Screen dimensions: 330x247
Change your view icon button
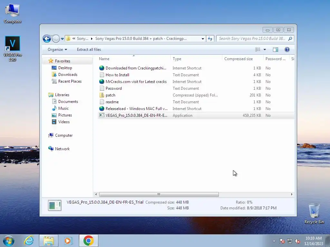pyautogui.click(x=258, y=50)
